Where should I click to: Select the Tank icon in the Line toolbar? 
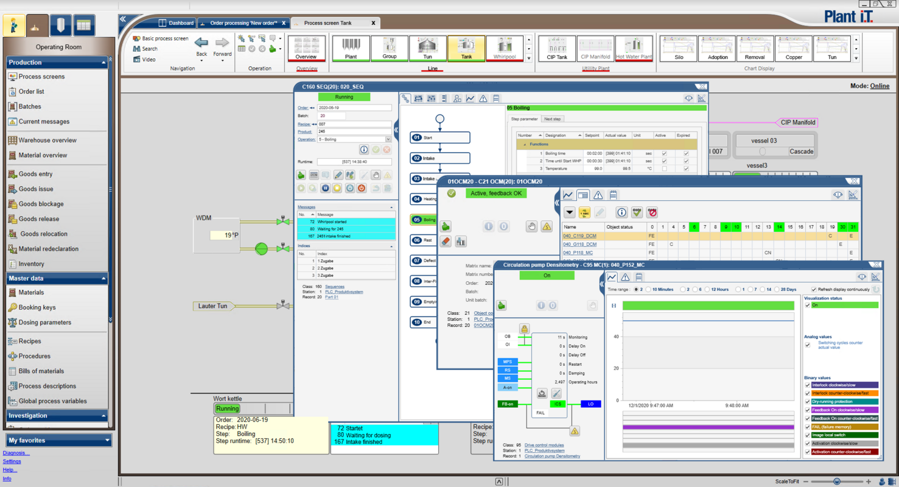[x=466, y=49]
